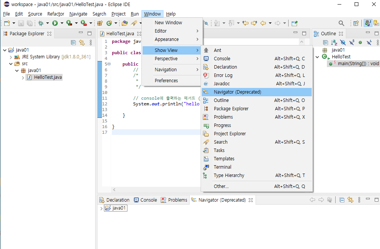Choose Other... in Show View submenu

coord(257,186)
